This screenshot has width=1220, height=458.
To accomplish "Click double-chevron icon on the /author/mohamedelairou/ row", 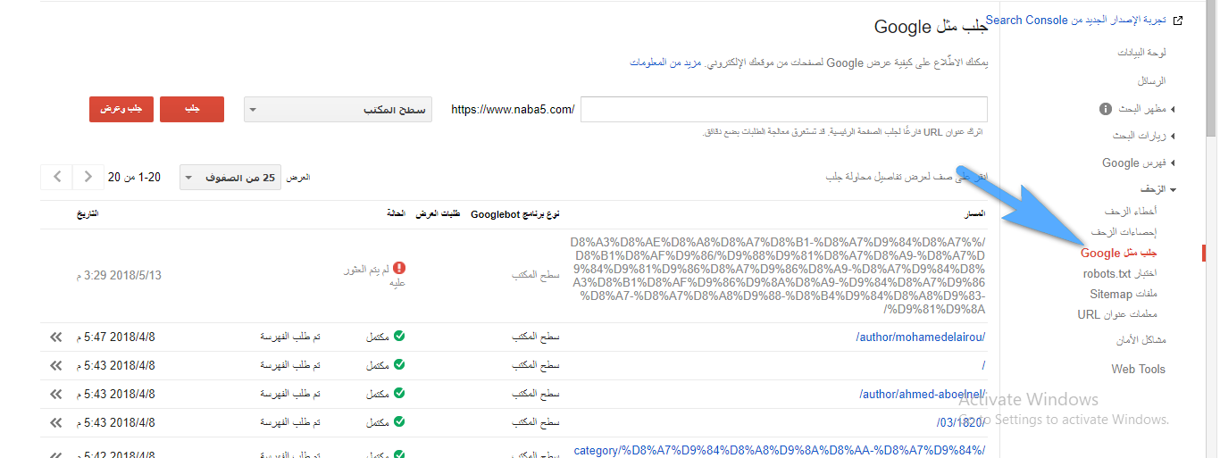I will click(56, 337).
